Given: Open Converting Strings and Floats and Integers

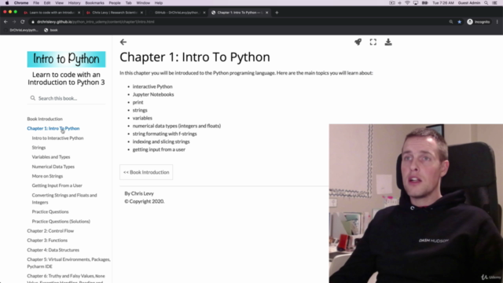Looking at the screenshot, I should point(64,199).
